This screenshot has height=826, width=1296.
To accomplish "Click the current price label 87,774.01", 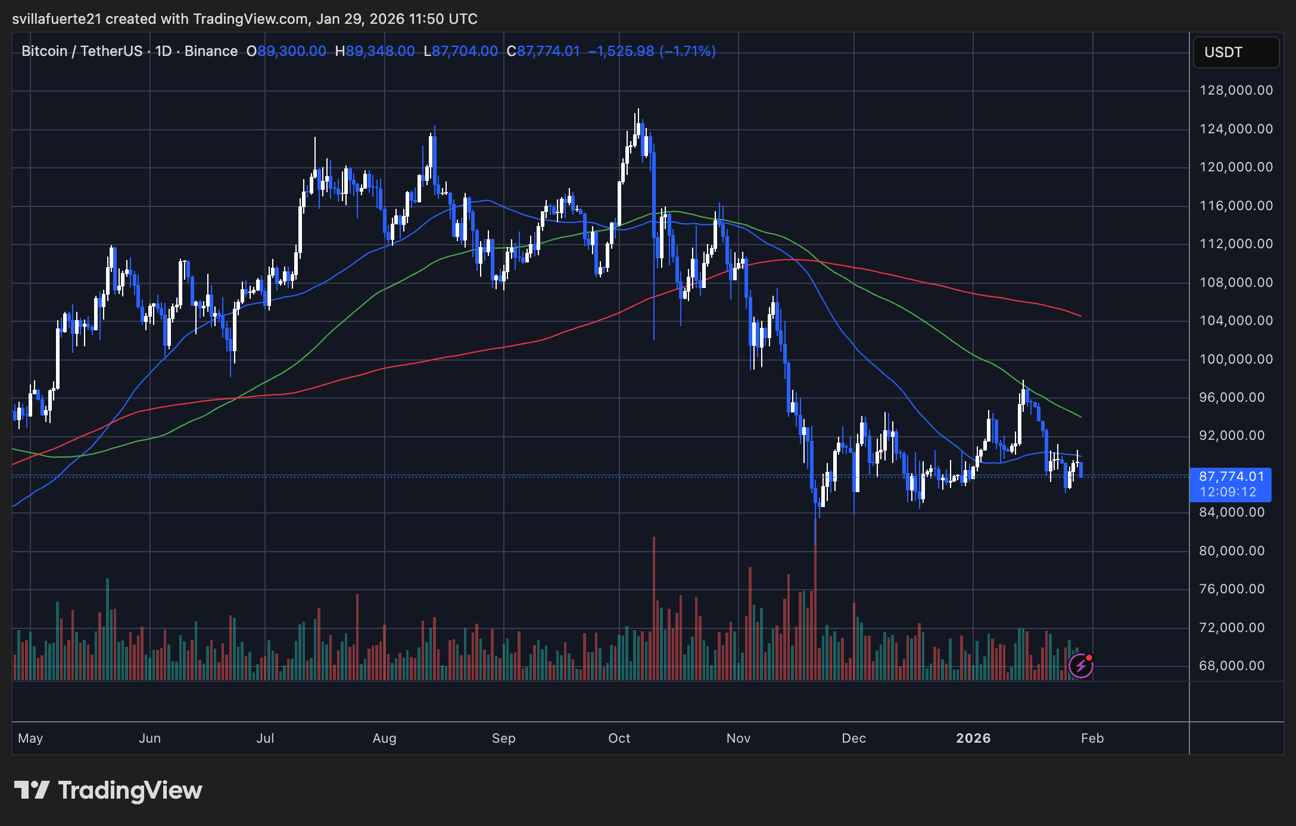I will coord(1230,476).
